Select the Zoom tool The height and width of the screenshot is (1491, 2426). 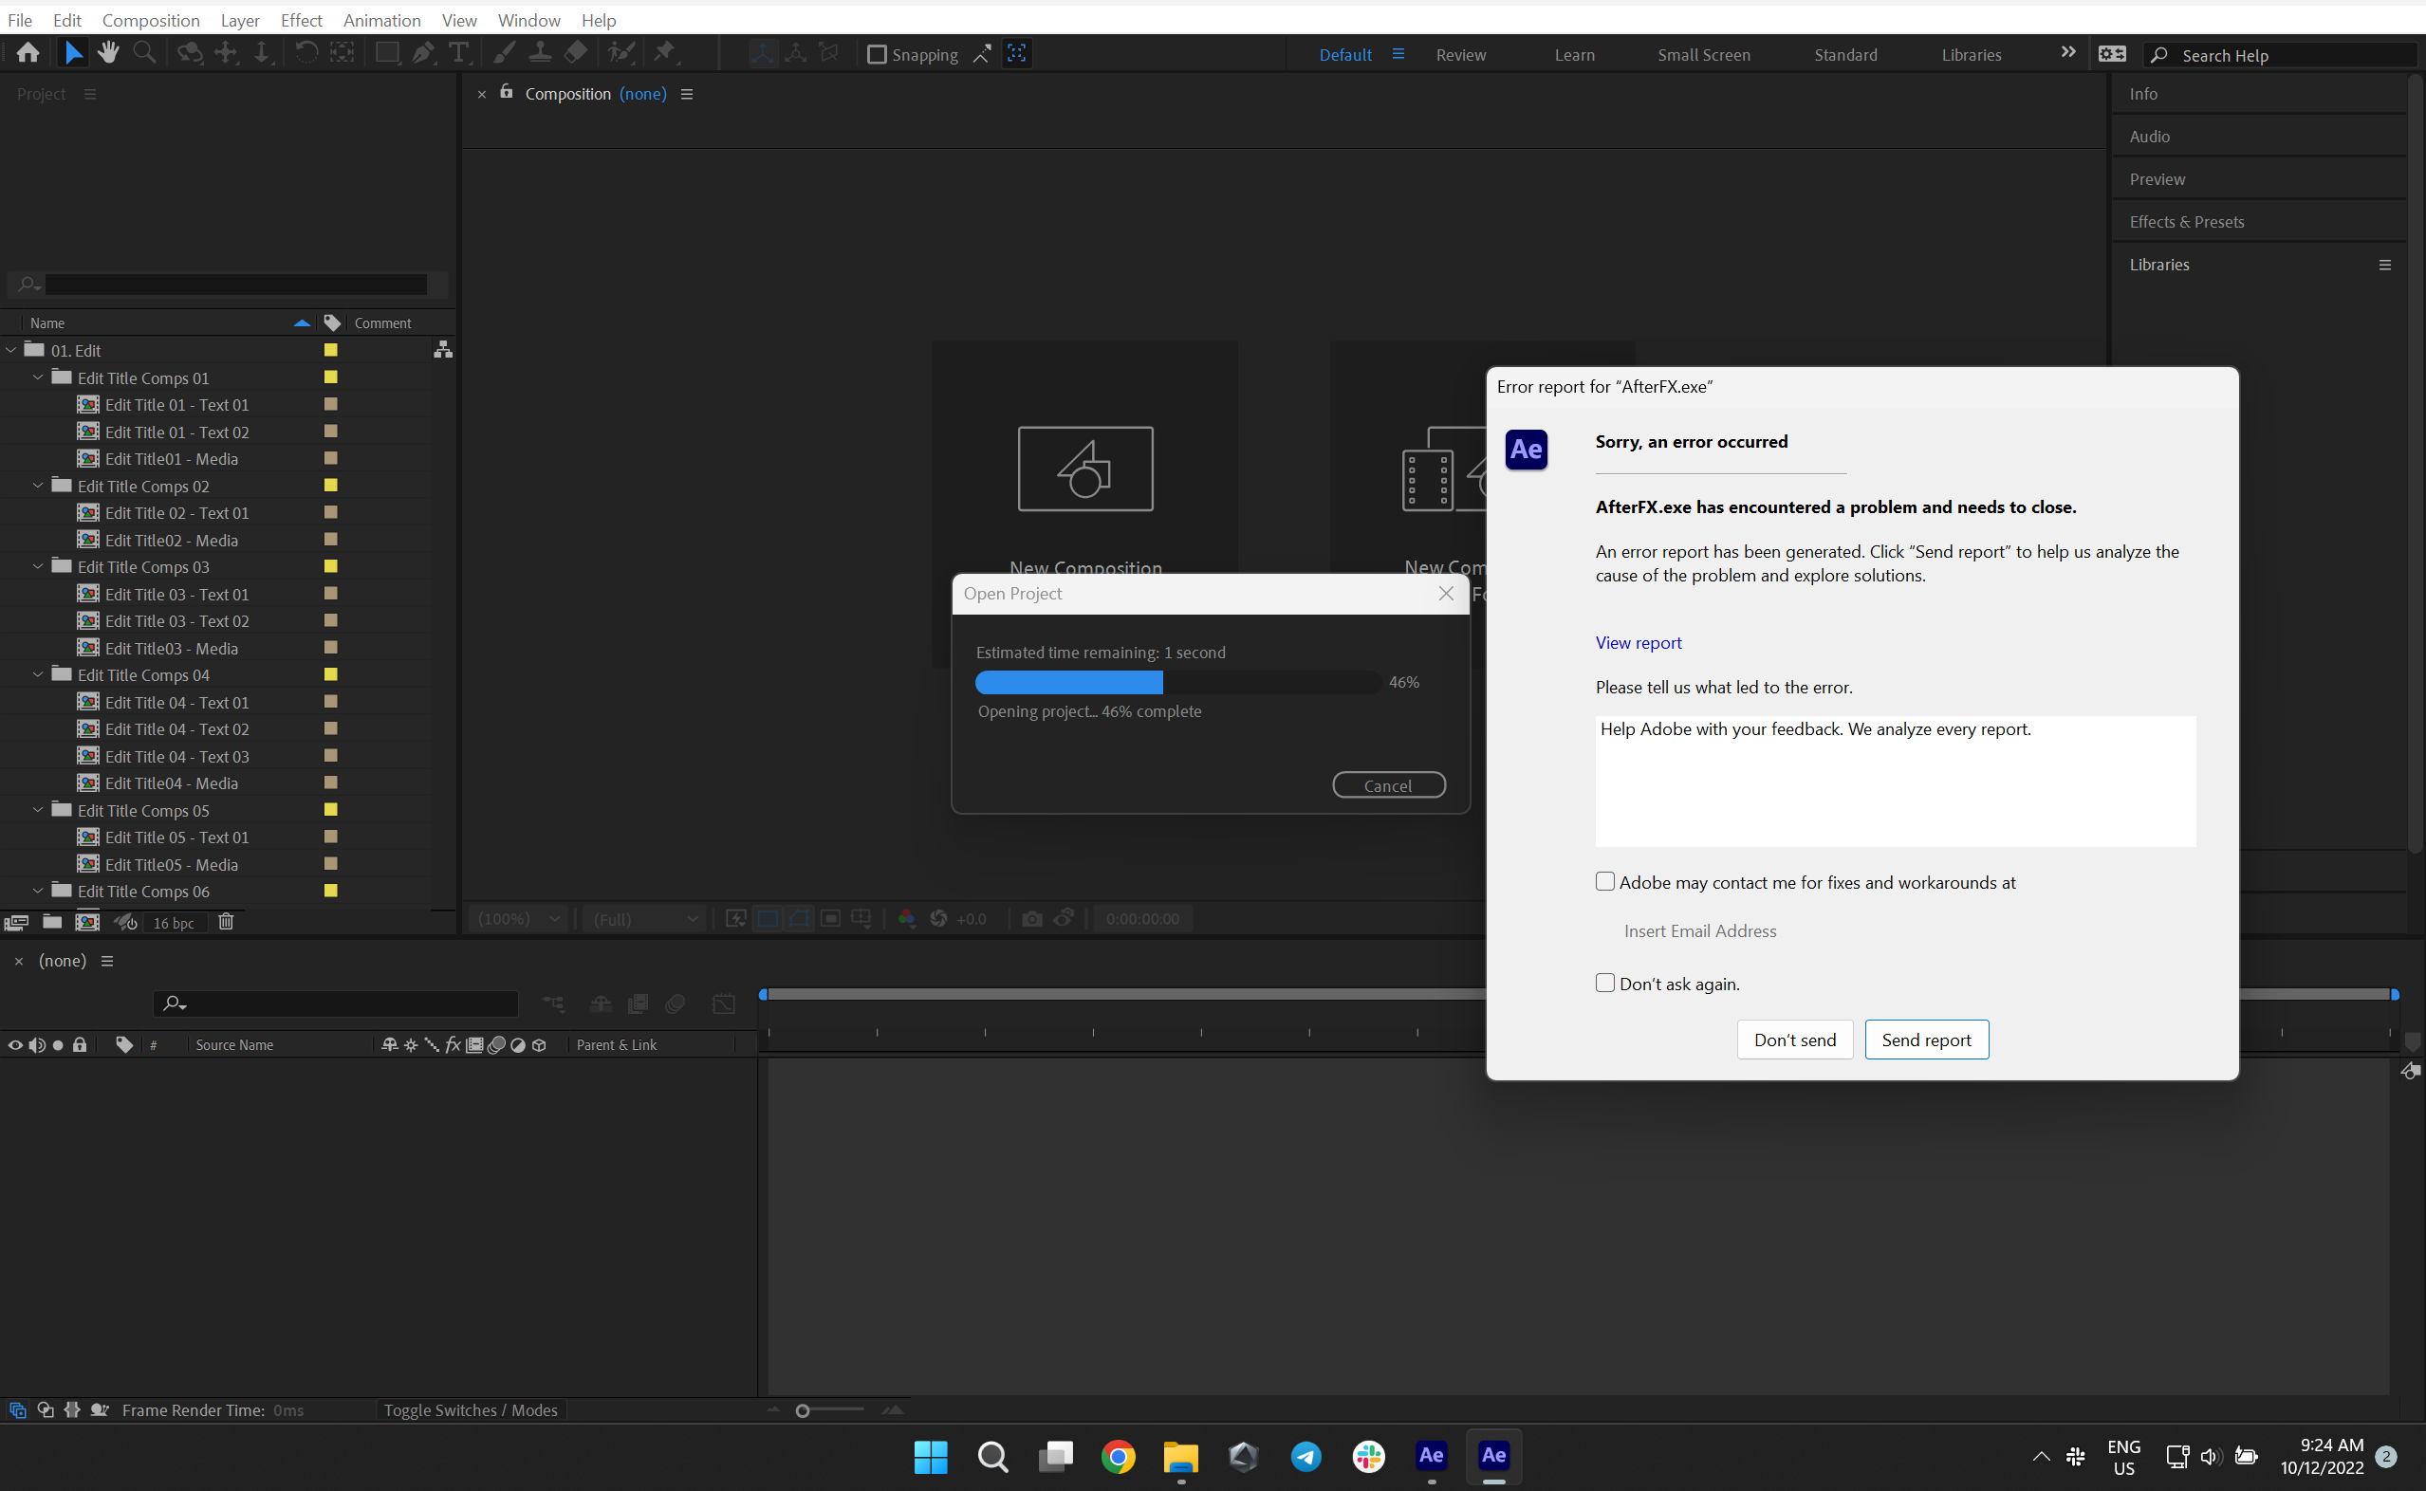(x=144, y=53)
